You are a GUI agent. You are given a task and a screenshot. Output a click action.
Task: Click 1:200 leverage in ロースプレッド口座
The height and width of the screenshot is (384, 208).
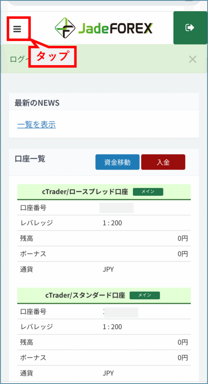113,223
